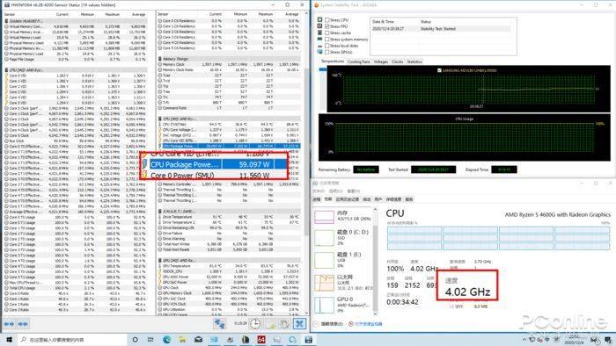Screen dimensions: 616x346
Task: Open the Voltages tab in AIDA64
Action: [381, 61]
